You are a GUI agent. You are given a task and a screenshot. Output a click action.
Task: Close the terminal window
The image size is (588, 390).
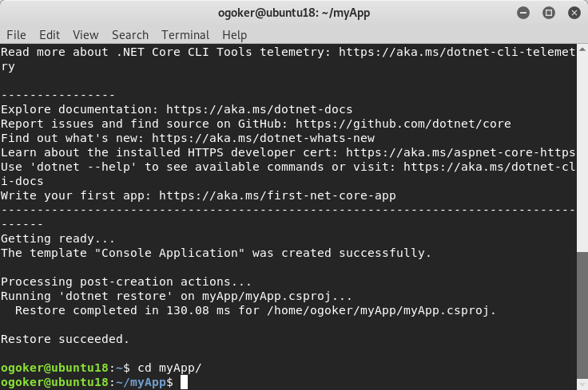coord(574,13)
